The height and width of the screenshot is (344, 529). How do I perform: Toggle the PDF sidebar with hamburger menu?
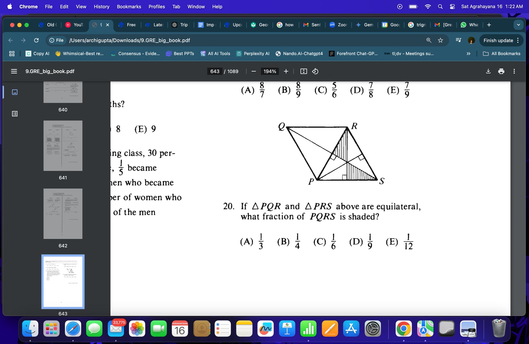14,71
